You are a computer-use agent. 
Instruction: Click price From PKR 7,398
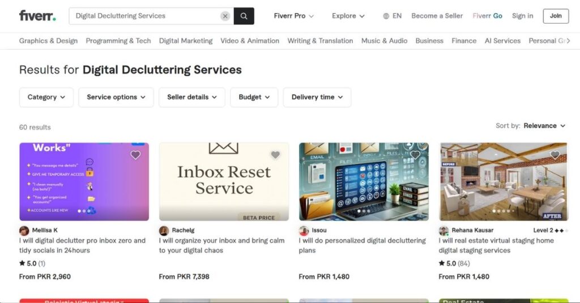click(184, 277)
